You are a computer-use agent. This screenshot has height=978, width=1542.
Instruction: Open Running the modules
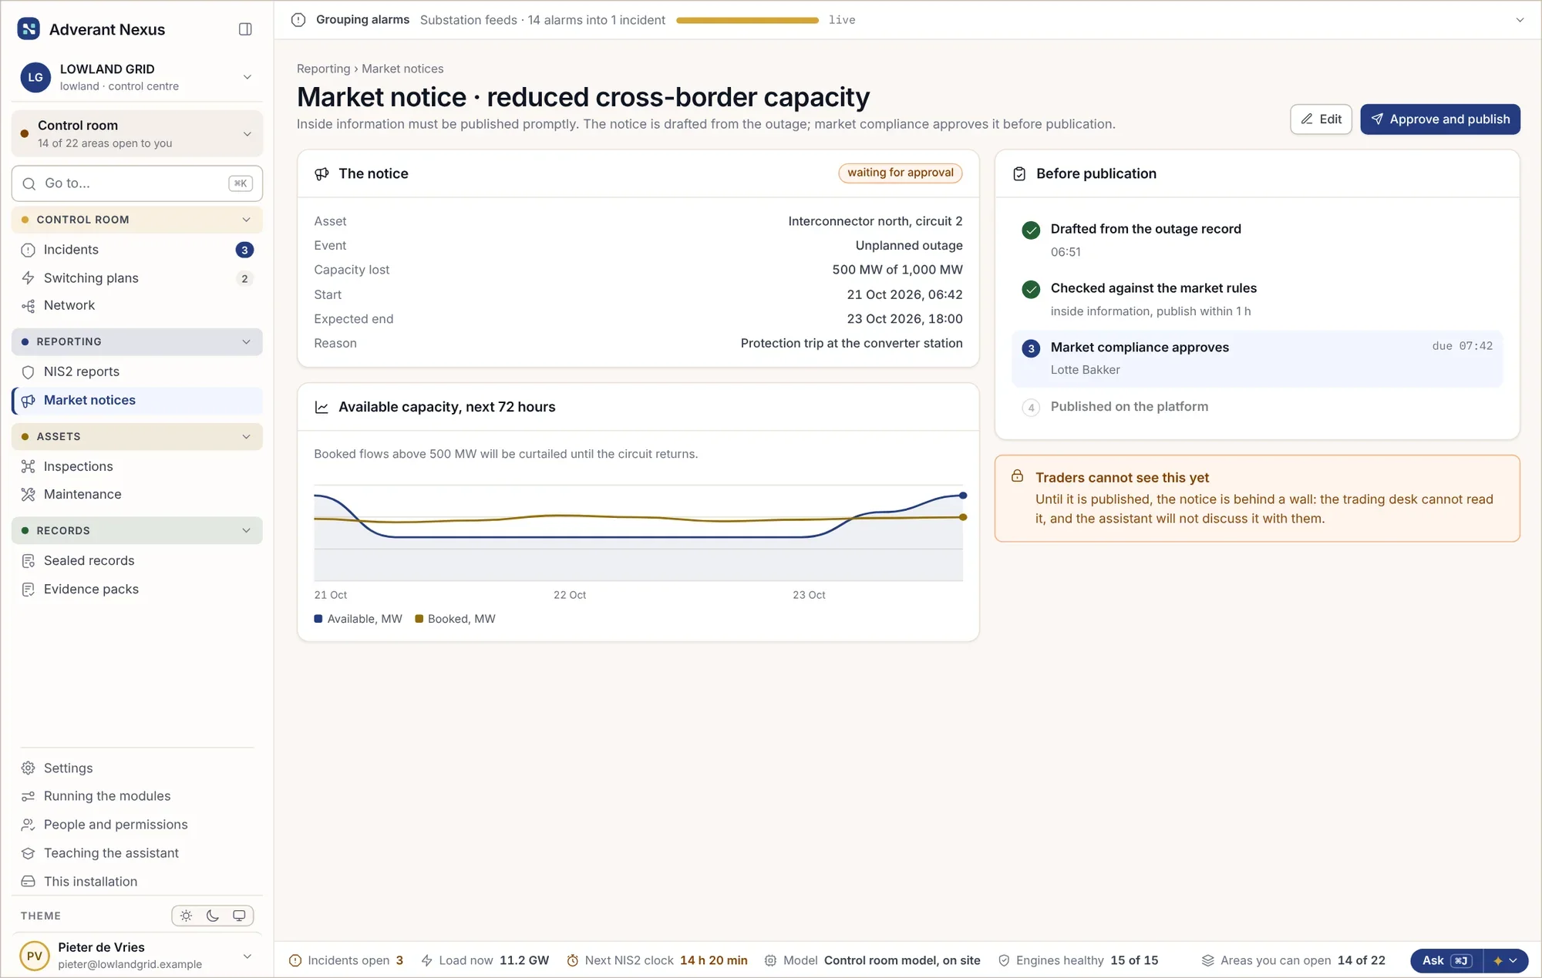pyautogui.click(x=137, y=796)
